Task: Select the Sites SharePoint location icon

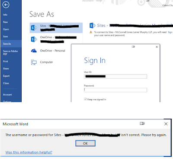Action: coord(34,28)
